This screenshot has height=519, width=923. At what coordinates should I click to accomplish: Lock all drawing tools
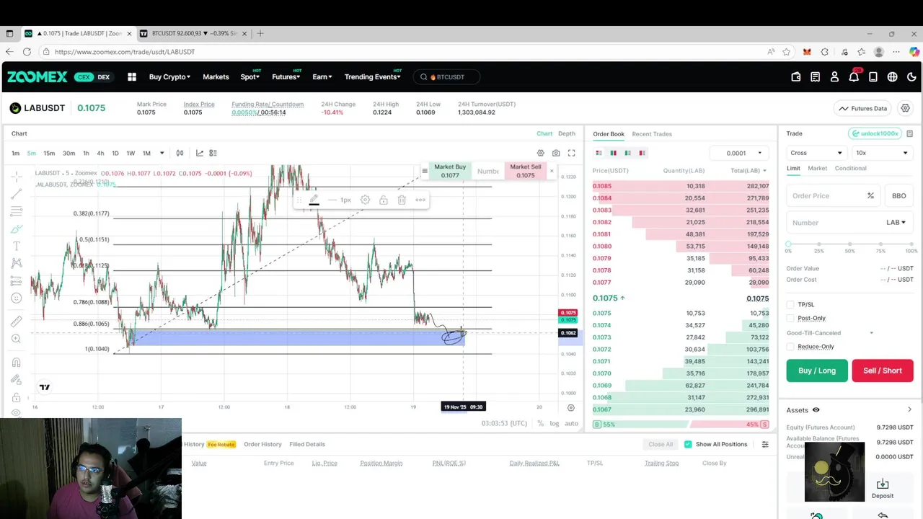click(17, 398)
